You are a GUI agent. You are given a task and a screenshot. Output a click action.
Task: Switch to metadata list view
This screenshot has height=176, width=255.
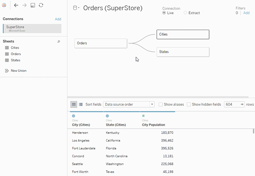[x=81, y=105]
